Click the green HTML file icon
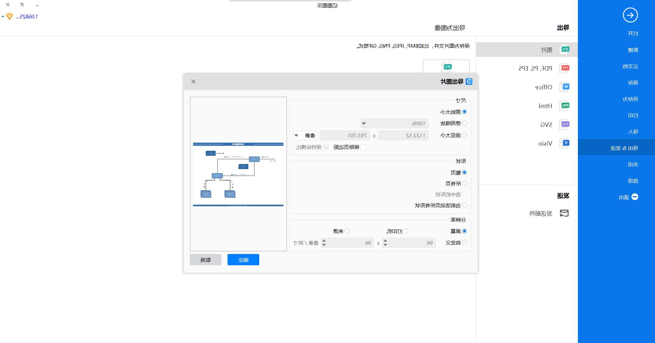655x343 pixels. point(565,106)
